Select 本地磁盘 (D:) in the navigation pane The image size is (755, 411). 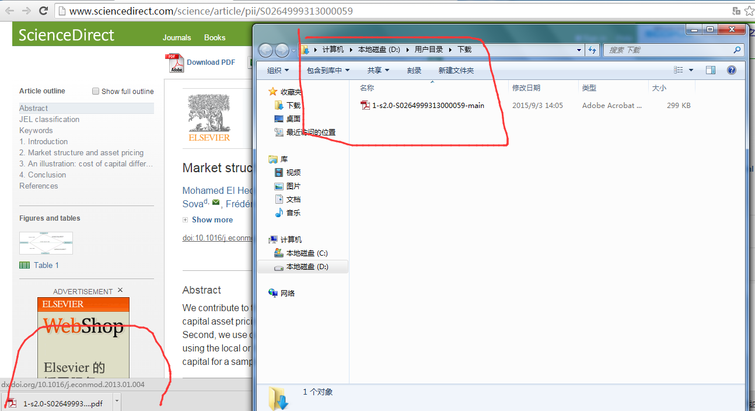302,266
